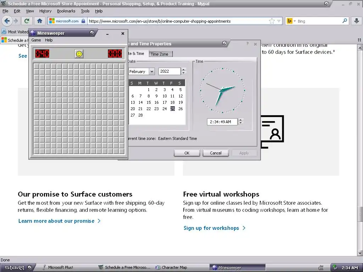Click the green tray icon beside the clock
The height and width of the screenshot is (272, 363).
point(335,267)
